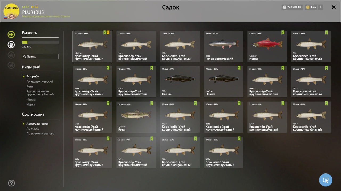Viewport: 341px width, 191px height.
Task: Sort fish by По массе
Action: tap(33, 129)
